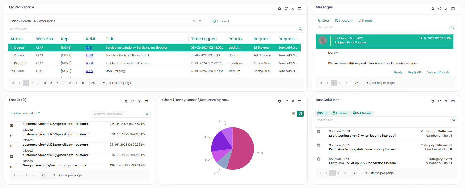Open the My Workspace panel settings gear
Viewport: 465px width, 188px height.
(279, 9)
